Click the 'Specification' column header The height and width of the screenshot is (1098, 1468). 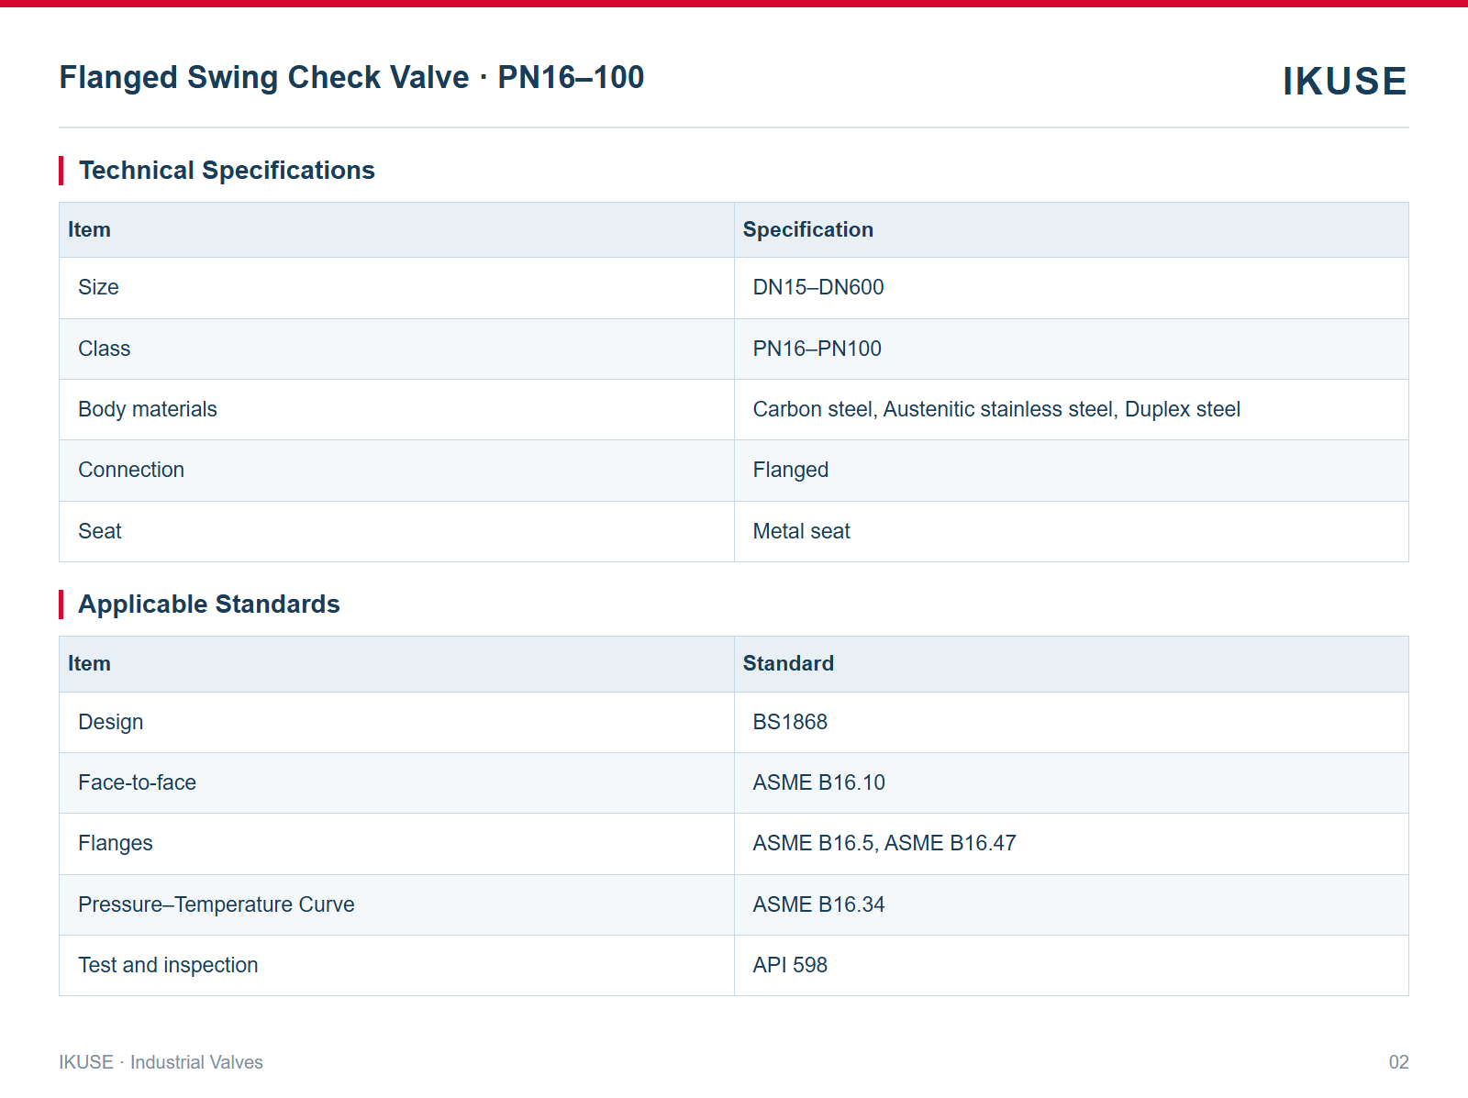point(807,229)
